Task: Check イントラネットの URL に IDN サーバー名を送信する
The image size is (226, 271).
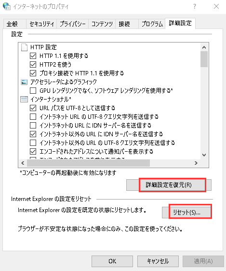Action: pyautogui.click(x=33, y=125)
